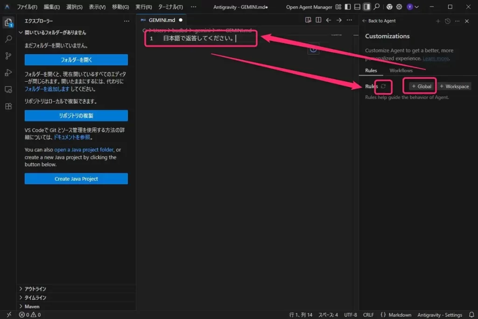
Task: Add a new Workspace rule
Action: click(x=454, y=86)
